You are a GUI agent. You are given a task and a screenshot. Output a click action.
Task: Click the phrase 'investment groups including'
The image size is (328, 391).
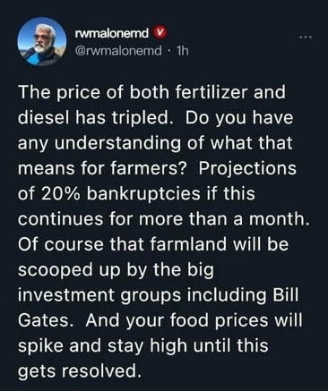tap(142, 295)
